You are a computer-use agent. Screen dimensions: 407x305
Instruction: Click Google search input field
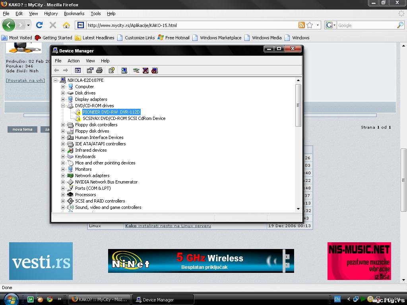tap(367, 25)
